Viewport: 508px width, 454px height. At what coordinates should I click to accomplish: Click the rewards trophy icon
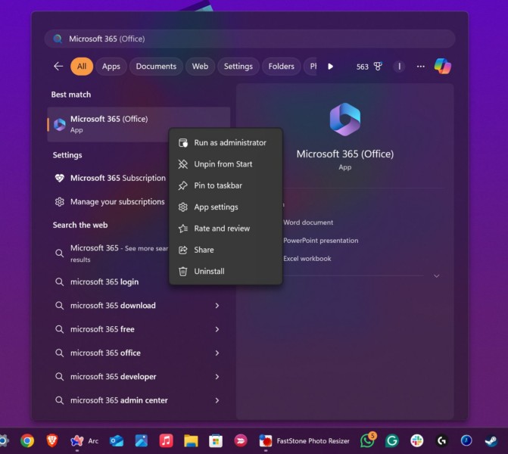pos(378,67)
